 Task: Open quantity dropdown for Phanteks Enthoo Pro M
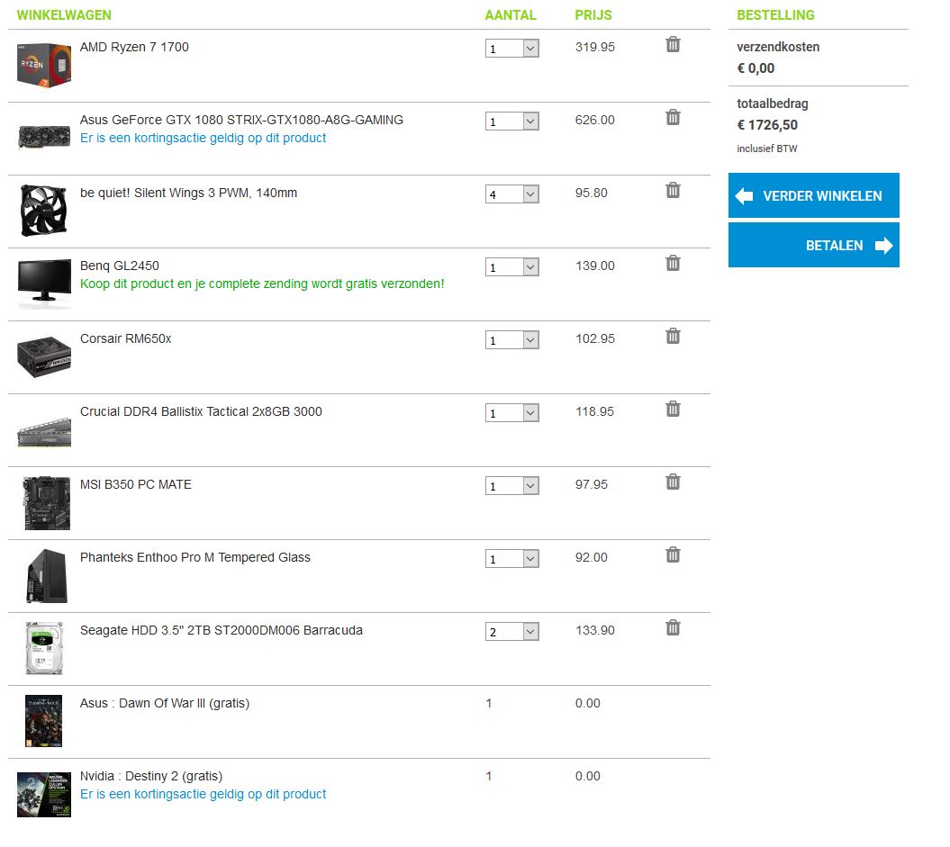512,559
